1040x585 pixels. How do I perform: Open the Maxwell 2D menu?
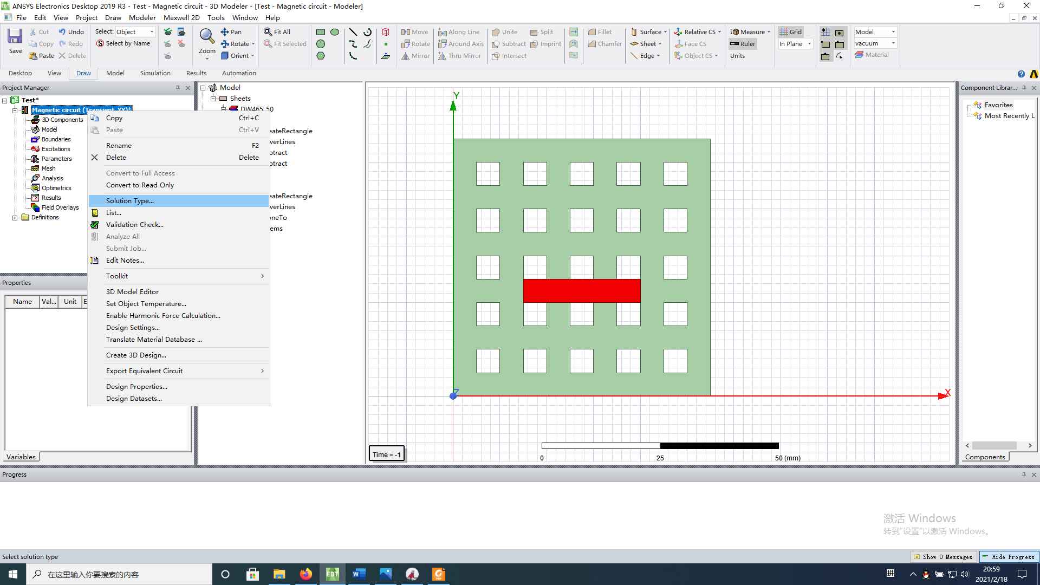[x=181, y=17]
